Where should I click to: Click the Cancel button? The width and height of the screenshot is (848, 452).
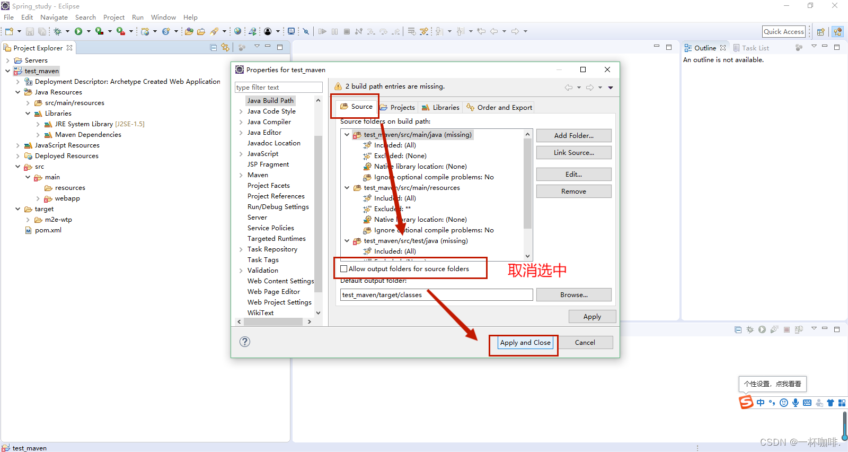coord(585,343)
